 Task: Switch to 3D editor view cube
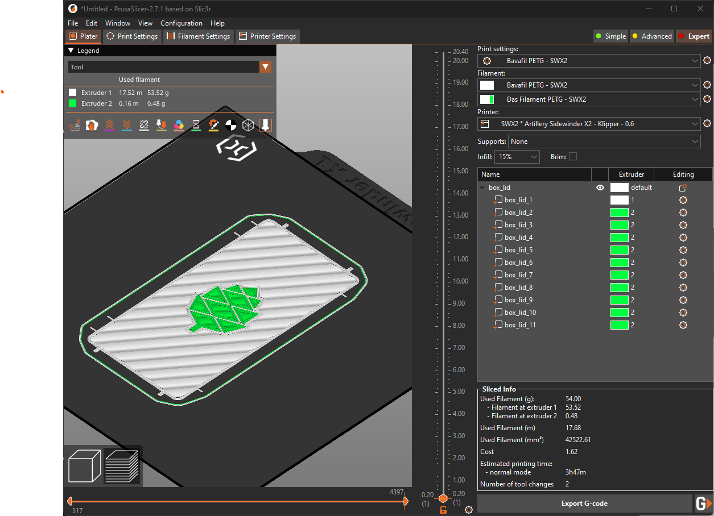click(84, 466)
